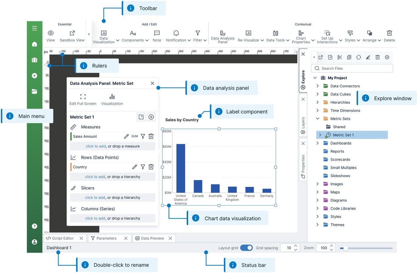Switch to View mode in toolbar
The width and height of the screenshot is (417, 273).
click(x=51, y=36)
